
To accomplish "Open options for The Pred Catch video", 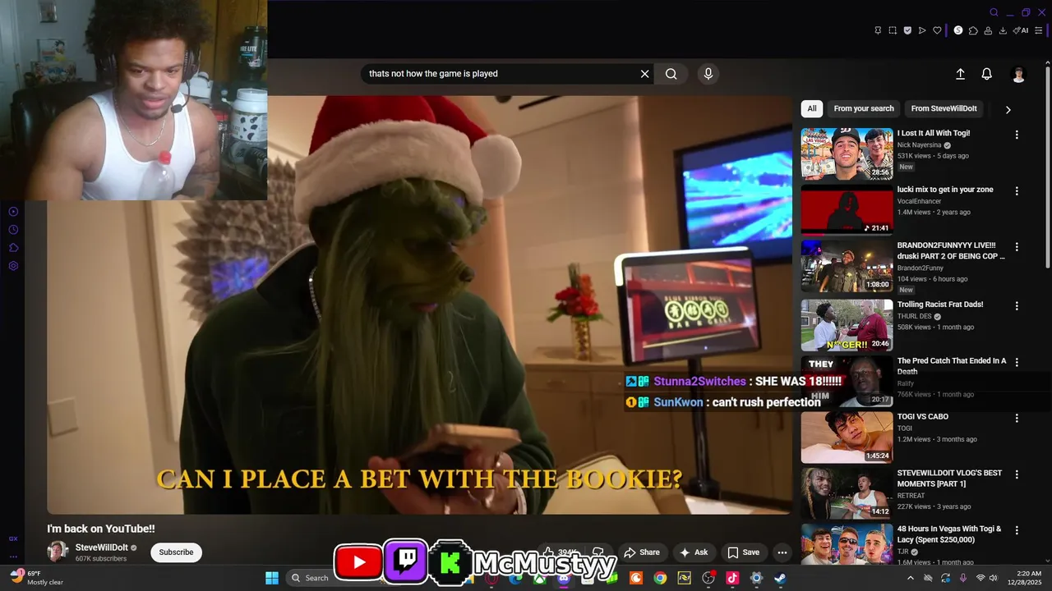I will (1017, 362).
